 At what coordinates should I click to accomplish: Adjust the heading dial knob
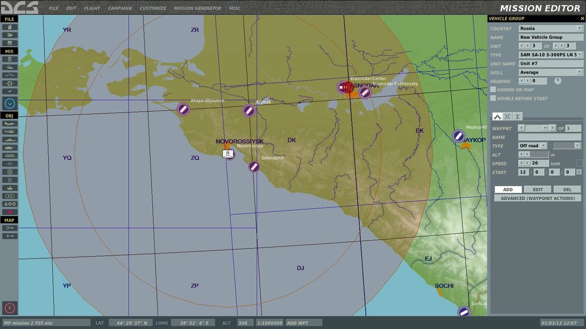click(558, 81)
